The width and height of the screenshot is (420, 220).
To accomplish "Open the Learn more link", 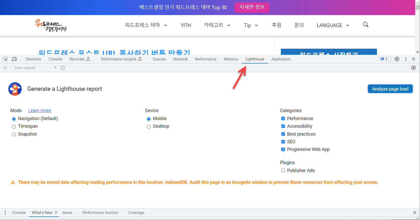I will pyautogui.click(x=40, y=111).
